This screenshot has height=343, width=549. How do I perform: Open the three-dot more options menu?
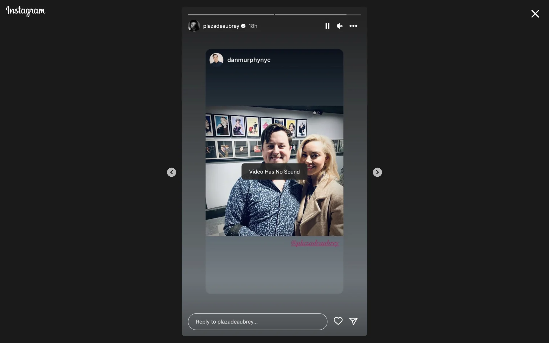[x=353, y=26]
